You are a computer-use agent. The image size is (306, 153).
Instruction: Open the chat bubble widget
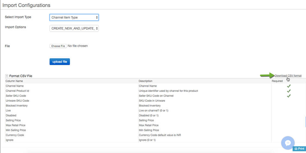tap(288, 143)
